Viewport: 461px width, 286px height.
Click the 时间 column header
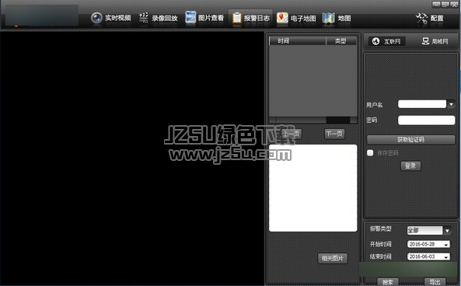tap(298, 41)
